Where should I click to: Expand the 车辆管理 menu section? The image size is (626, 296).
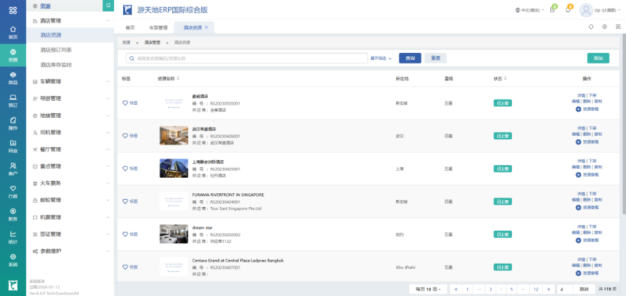pos(70,81)
